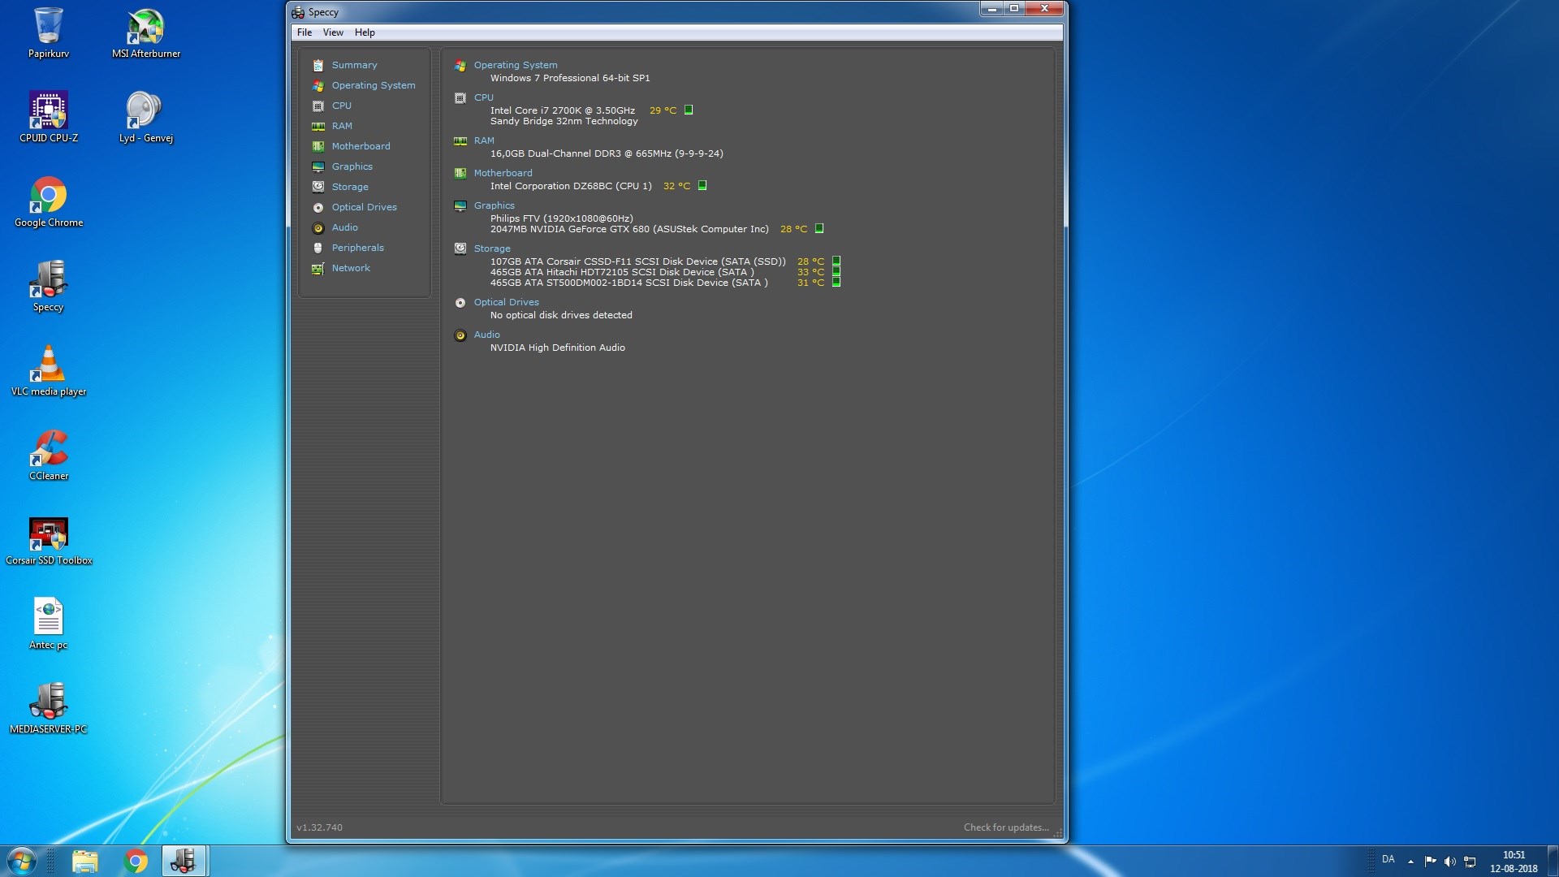
Task: Click the Storage icon in summary panel
Action: point(460,248)
